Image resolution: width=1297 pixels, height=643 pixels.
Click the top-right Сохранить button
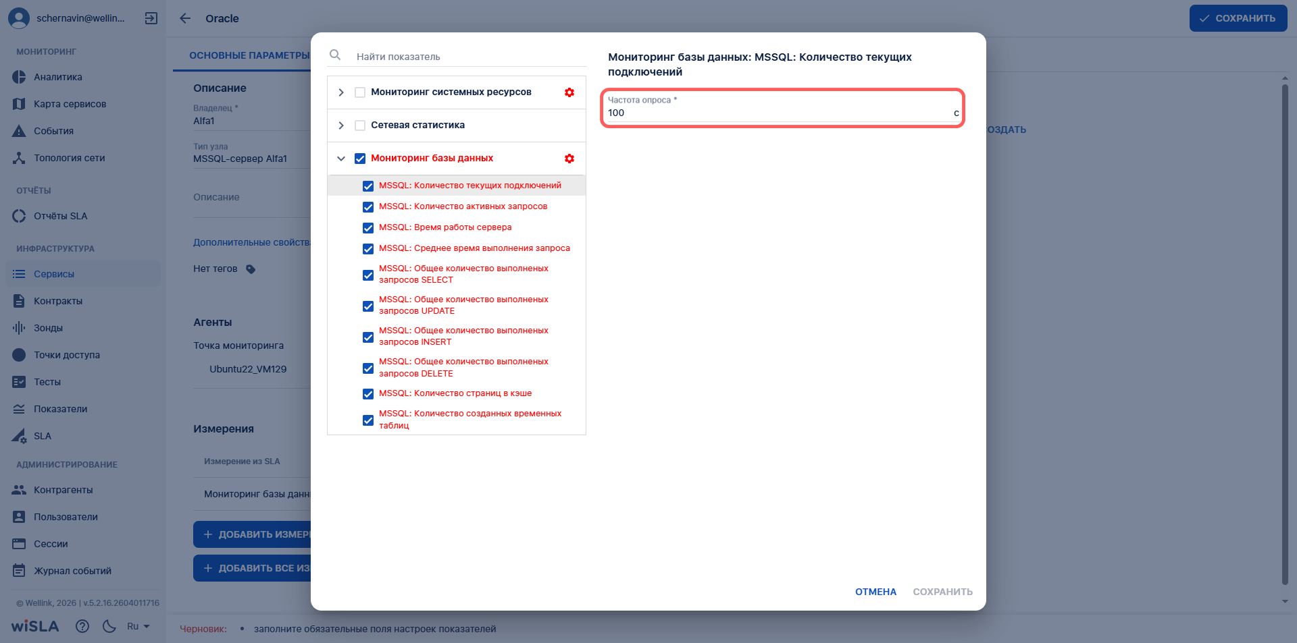tap(1238, 18)
